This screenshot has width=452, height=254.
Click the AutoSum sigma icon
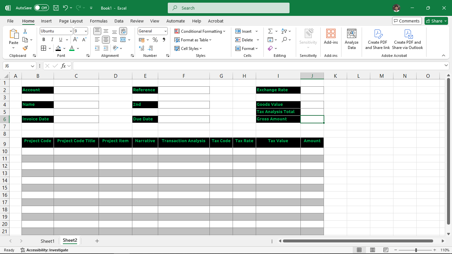pos(270,31)
